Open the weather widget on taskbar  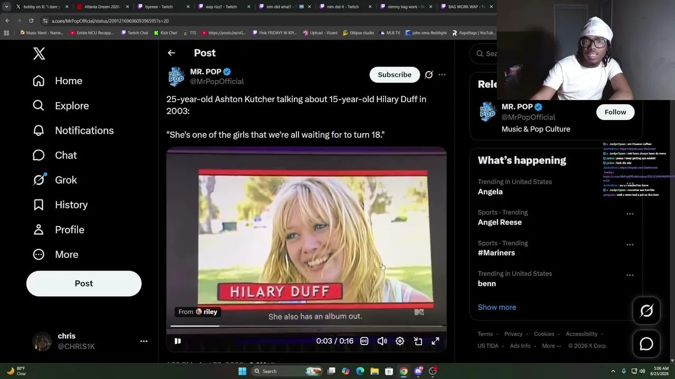[x=16, y=371]
